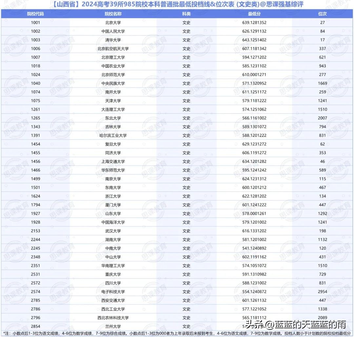Select the rank value 2954

323,292
